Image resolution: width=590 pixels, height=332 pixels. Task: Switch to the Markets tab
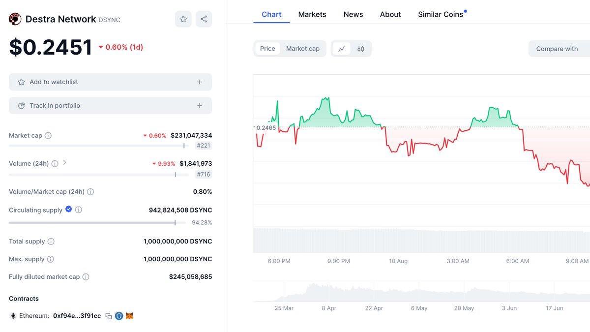pos(312,14)
